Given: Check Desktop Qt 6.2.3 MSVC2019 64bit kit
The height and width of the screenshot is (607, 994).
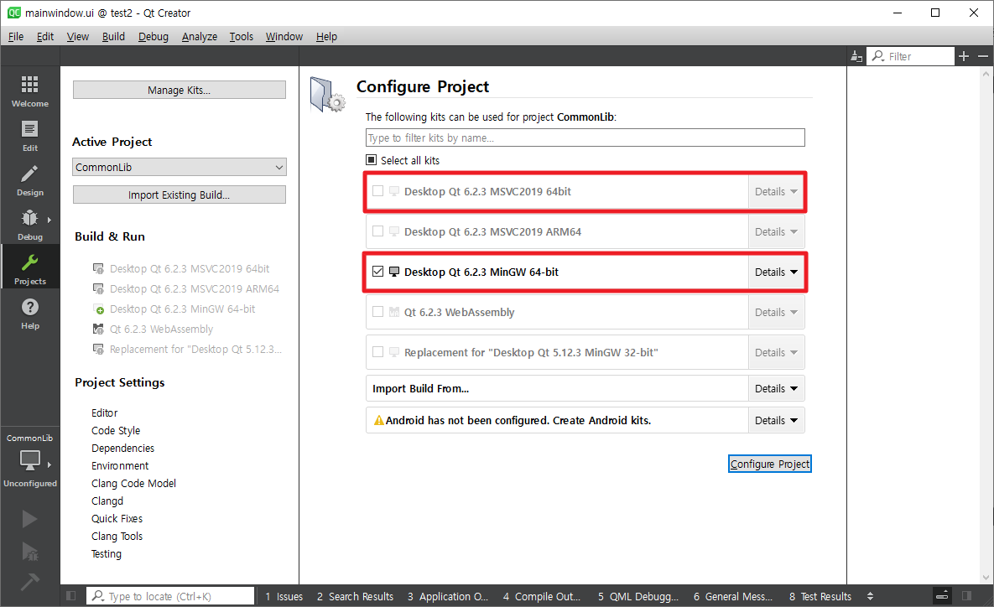Looking at the screenshot, I should point(377,190).
